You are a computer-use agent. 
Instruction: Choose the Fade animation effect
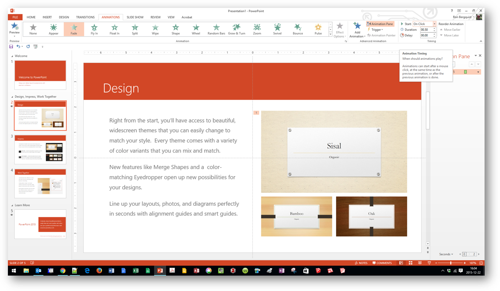(74, 29)
